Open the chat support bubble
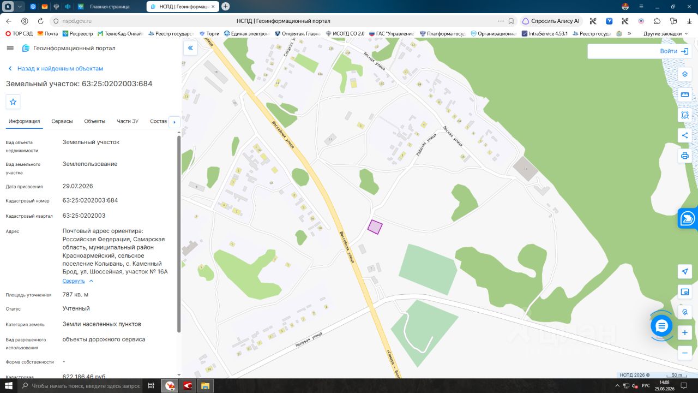This screenshot has height=393, width=698. (661, 326)
